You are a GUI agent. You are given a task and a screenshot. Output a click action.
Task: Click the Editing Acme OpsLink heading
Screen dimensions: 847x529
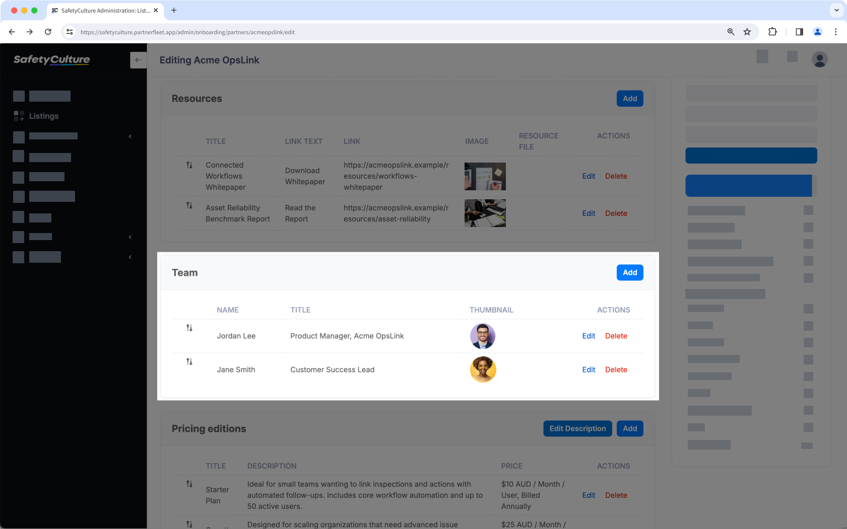click(x=210, y=60)
